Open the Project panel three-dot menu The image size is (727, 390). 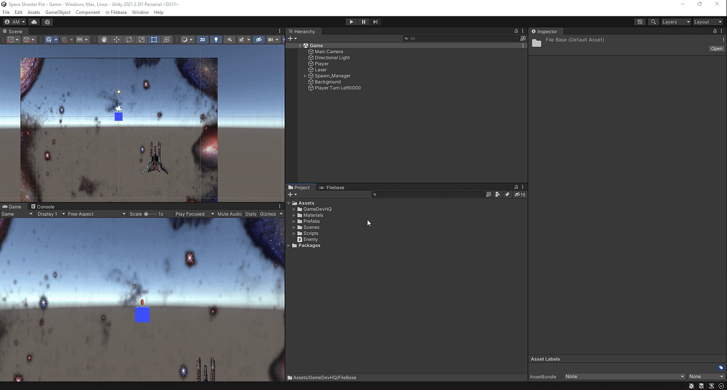tap(522, 187)
